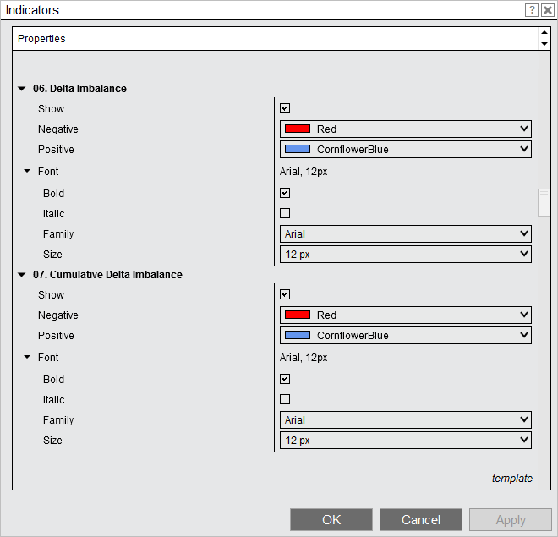
Task: Click the template link
Action: point(512,479)
